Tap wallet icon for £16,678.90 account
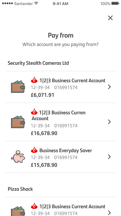This screenshot has height=216, width=121. [x=18, y=122]
